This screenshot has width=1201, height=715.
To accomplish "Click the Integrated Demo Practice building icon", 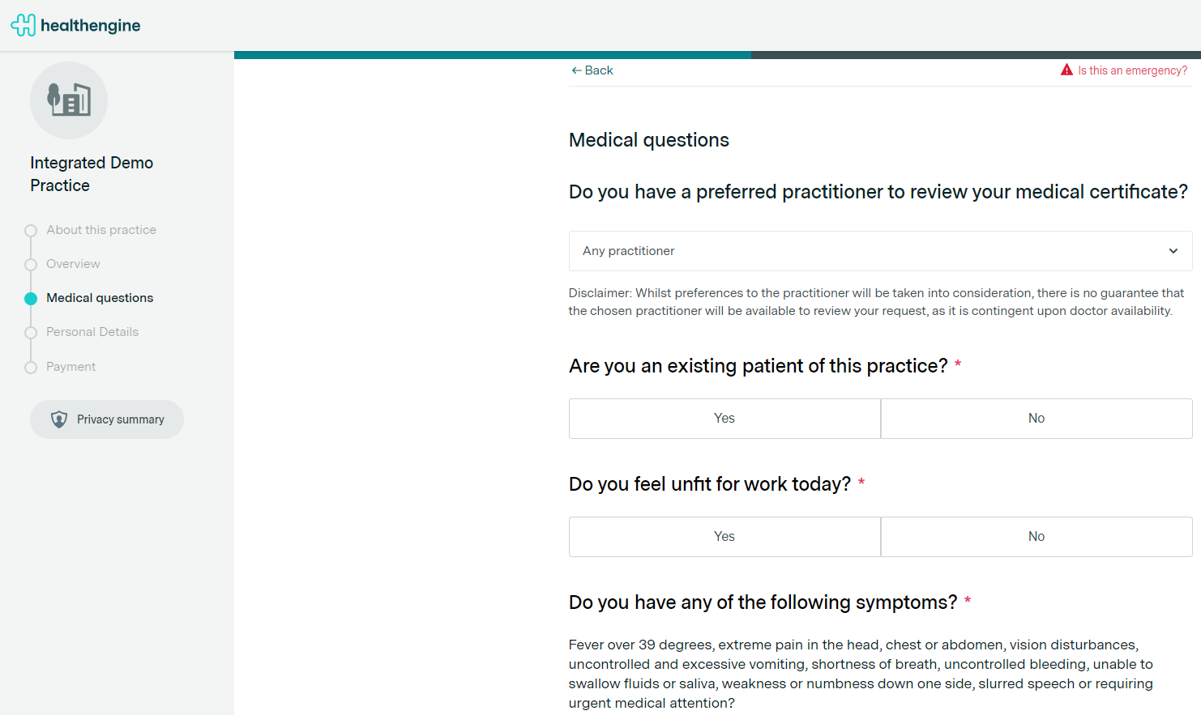I will (x=69, y=100).
